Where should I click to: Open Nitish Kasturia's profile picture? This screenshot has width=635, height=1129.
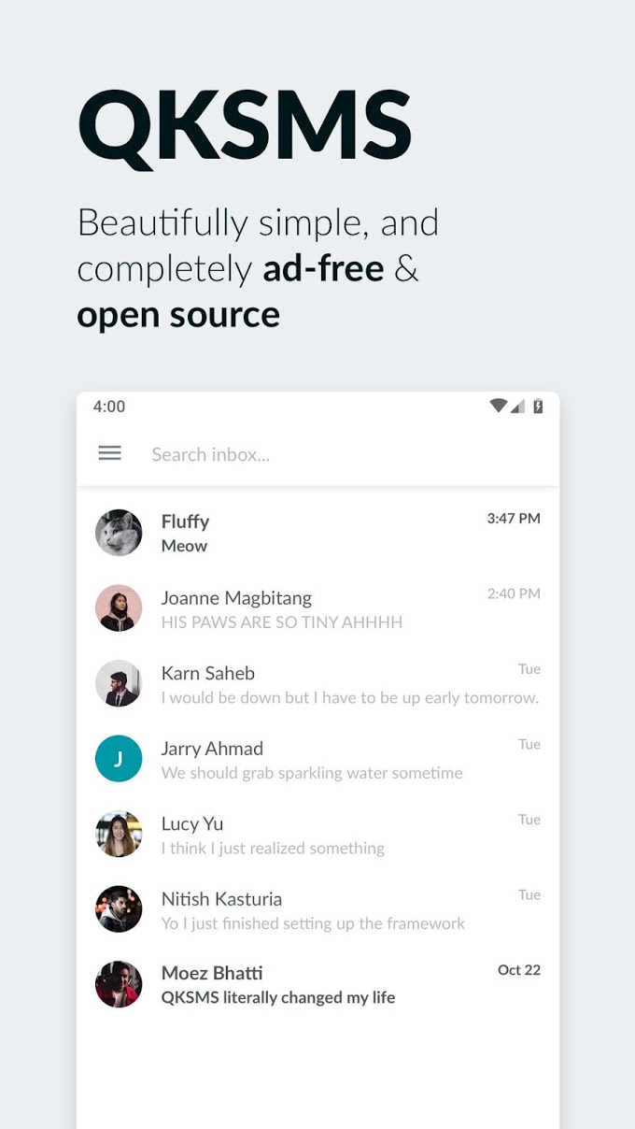coord(119,909)
